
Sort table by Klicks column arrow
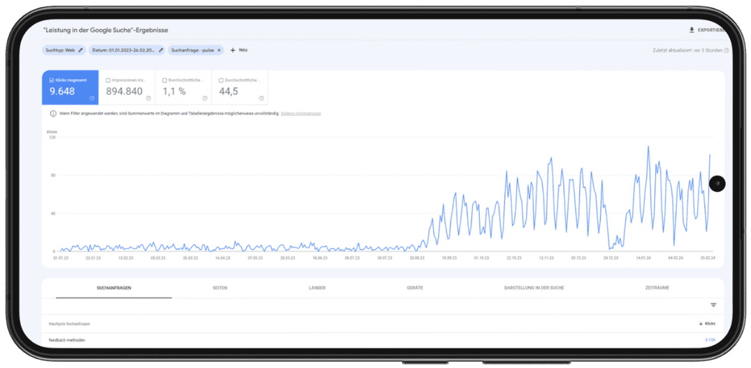[700, 324]
